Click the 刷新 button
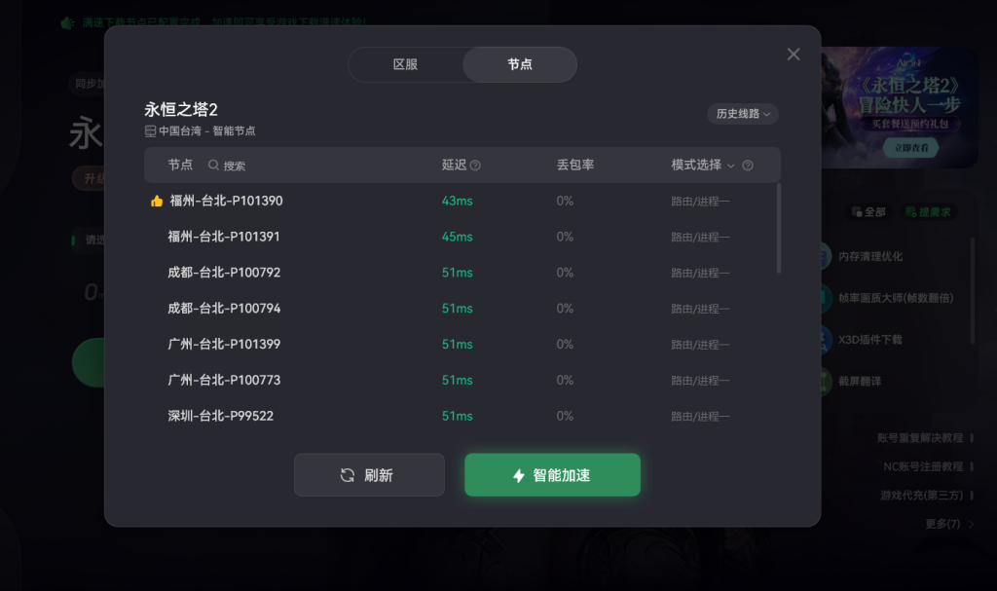The height and width of the screenshot is (591, 997). pos(369,475)
